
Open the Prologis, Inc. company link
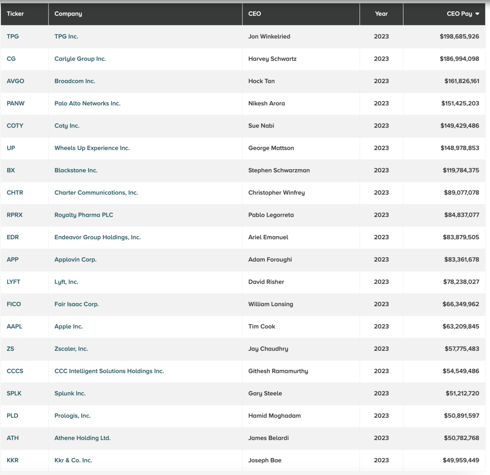(x=73, y=416)
